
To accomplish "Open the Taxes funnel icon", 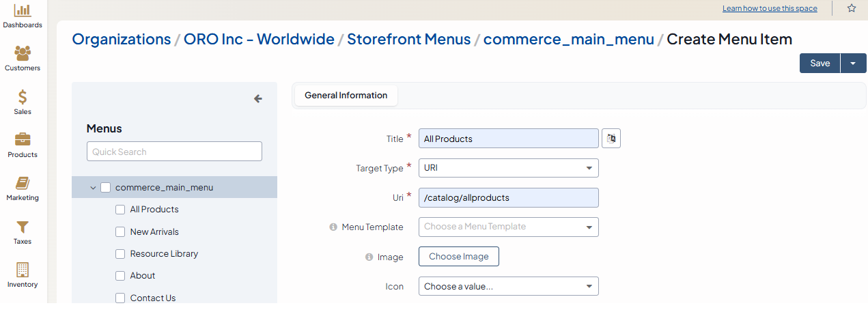I will [23, 227].
